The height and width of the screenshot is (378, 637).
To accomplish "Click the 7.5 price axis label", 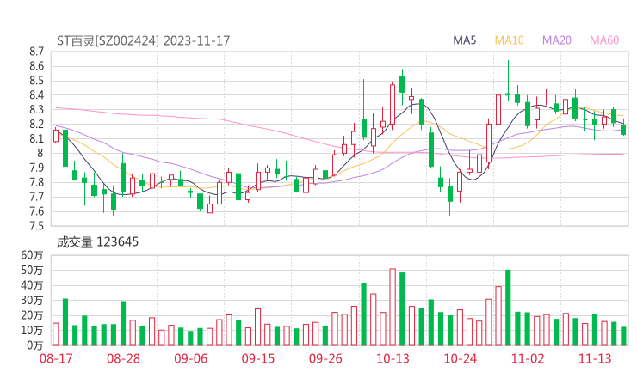I will tap(36, 226).
